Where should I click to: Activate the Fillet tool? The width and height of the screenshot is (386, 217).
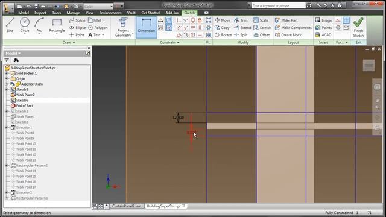pos(95,20)
